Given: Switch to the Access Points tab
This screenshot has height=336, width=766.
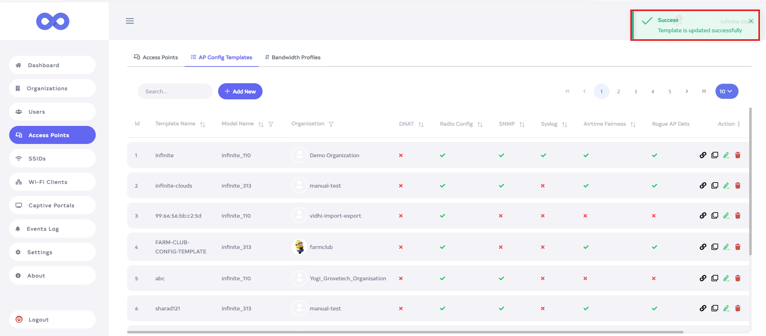Looking at the screenshot, I should click(156, 57).
